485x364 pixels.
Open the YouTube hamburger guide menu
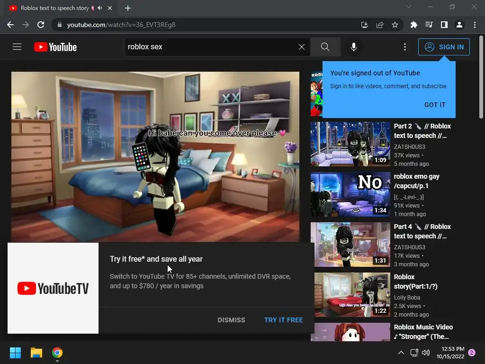click(x=17, y=47)
